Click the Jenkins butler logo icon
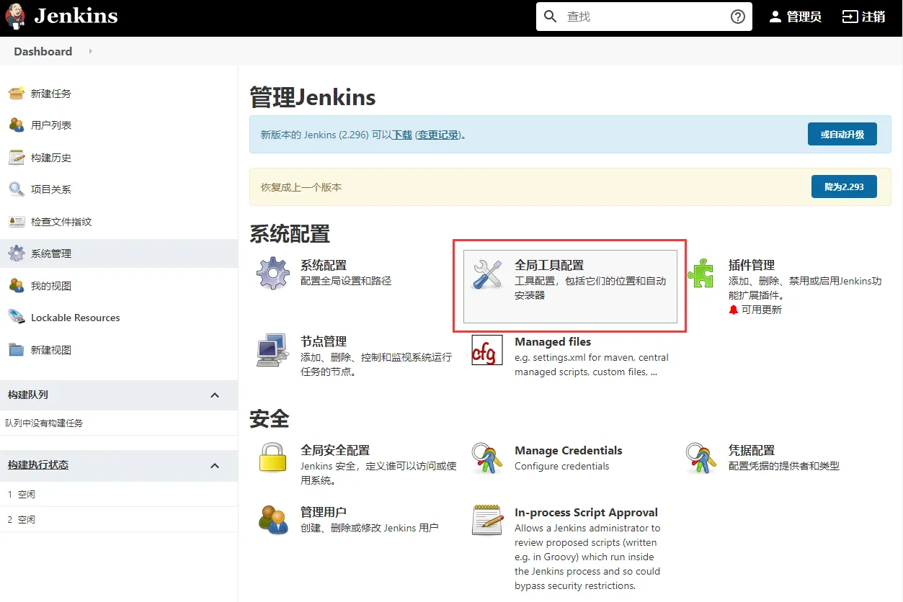This screenshot has height=602, width=903. [15, 17]
